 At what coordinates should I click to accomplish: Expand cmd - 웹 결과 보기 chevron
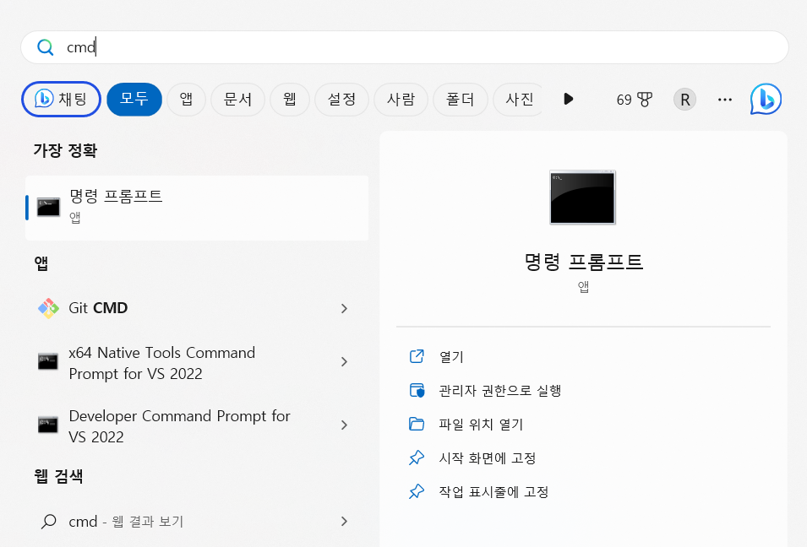344,522
